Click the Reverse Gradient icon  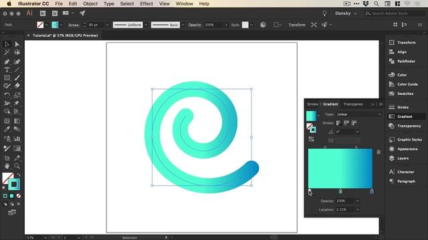[x=311, y=139]
